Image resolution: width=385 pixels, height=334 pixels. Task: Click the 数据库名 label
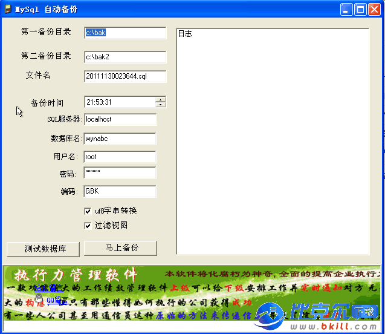(x=65, y=139)
